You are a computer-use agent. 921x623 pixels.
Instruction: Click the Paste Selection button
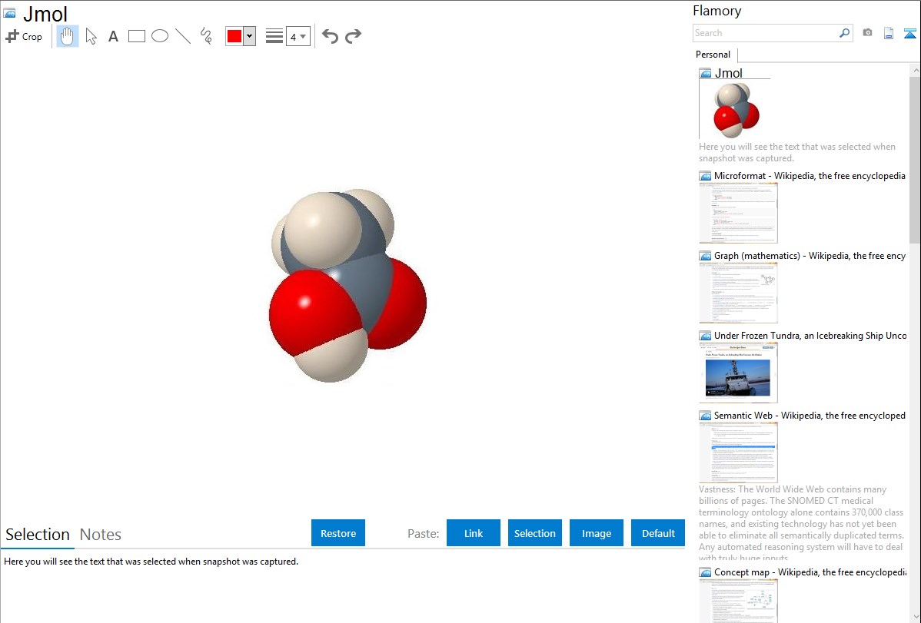pyautogui.click(x=535, y=533)
